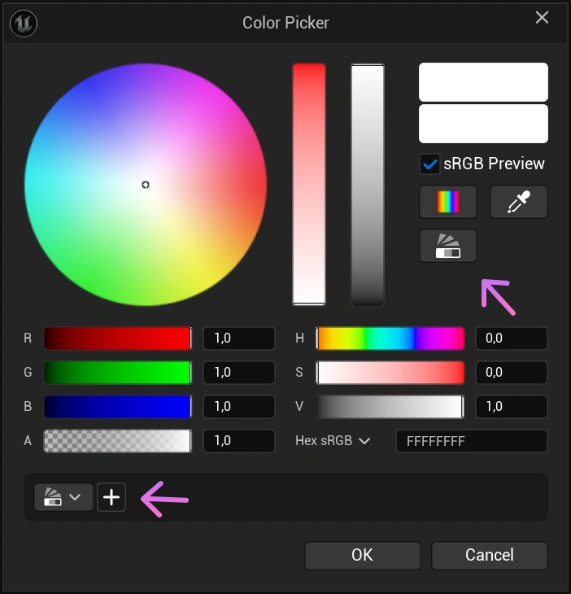The width and height of the screenshot is (571, 594).
Task: Open the Hex sRGB format dropdown
Action: click(333, 440)
